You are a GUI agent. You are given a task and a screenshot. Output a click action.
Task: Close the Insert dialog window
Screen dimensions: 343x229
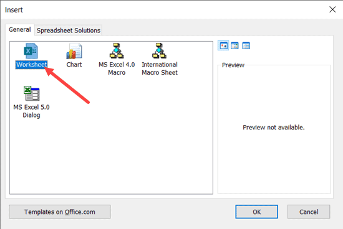click(x=332, y=9)
